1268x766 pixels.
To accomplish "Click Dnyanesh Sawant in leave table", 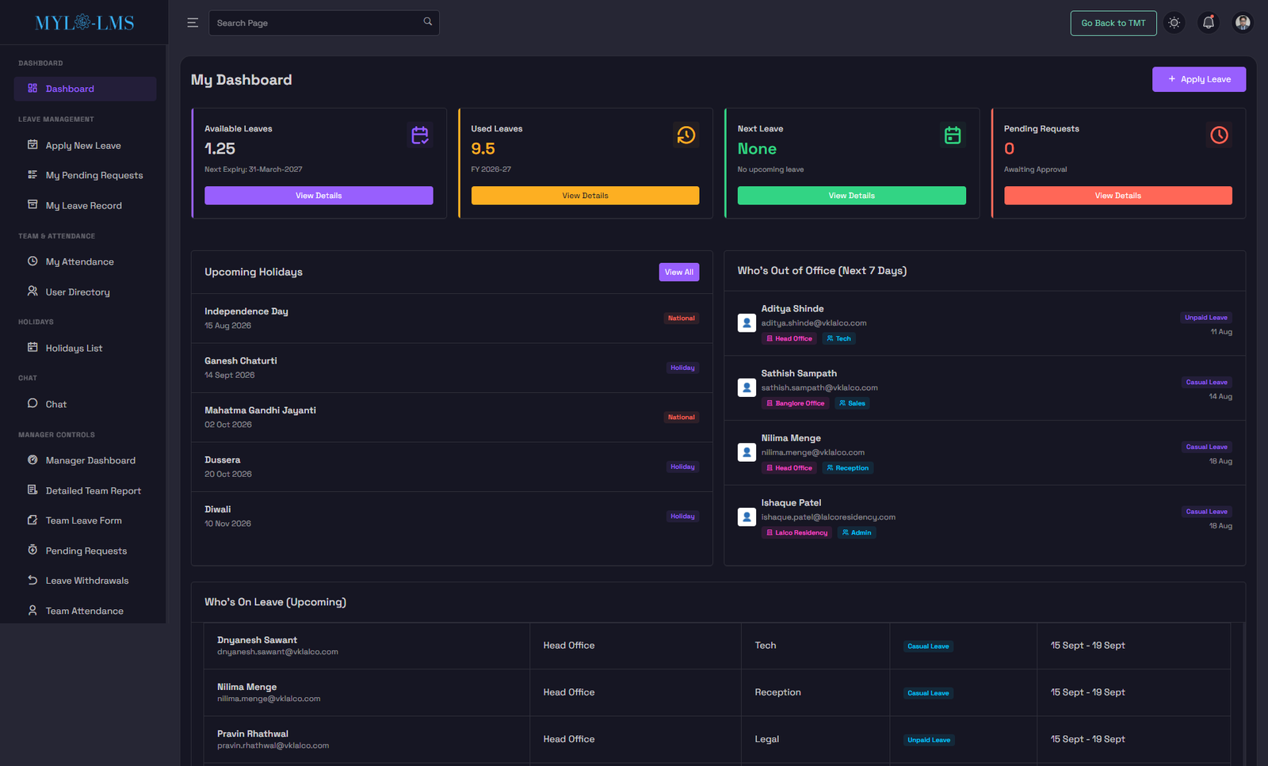I will 257,640.
